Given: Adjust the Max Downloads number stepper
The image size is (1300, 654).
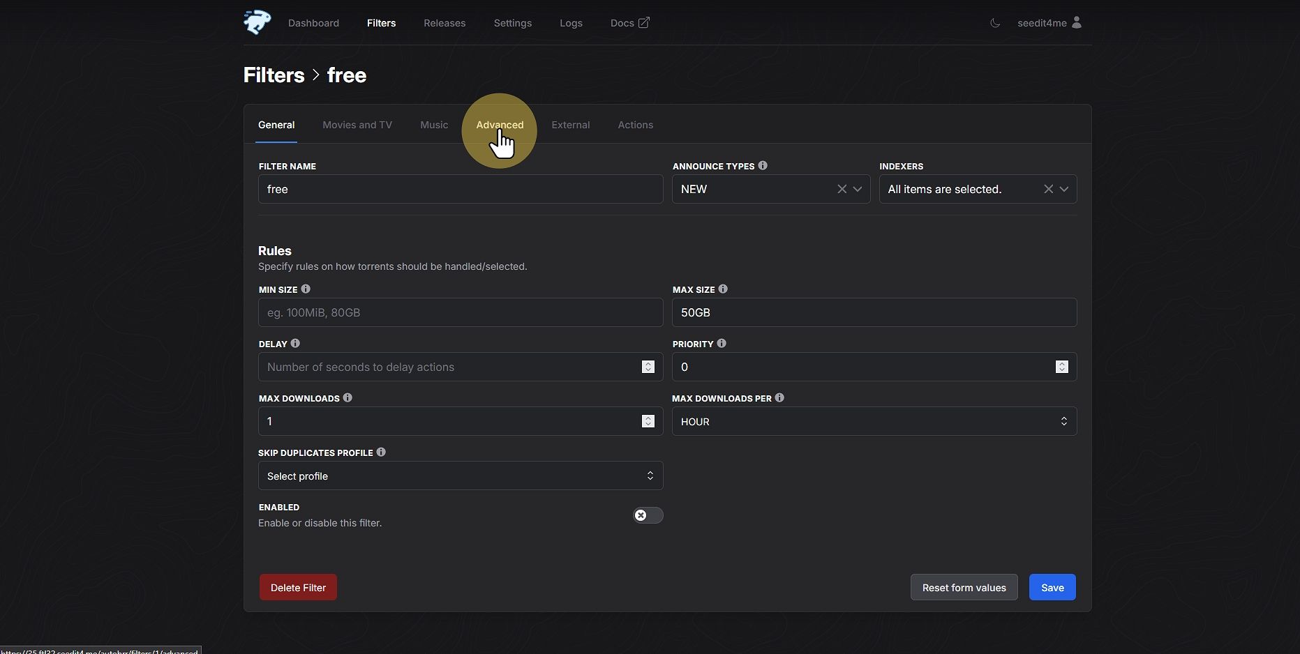Looking at the screenshot, I should (648, 421).
